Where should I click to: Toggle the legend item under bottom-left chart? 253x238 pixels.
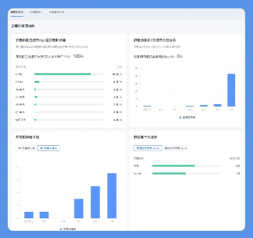pos(68,229)
